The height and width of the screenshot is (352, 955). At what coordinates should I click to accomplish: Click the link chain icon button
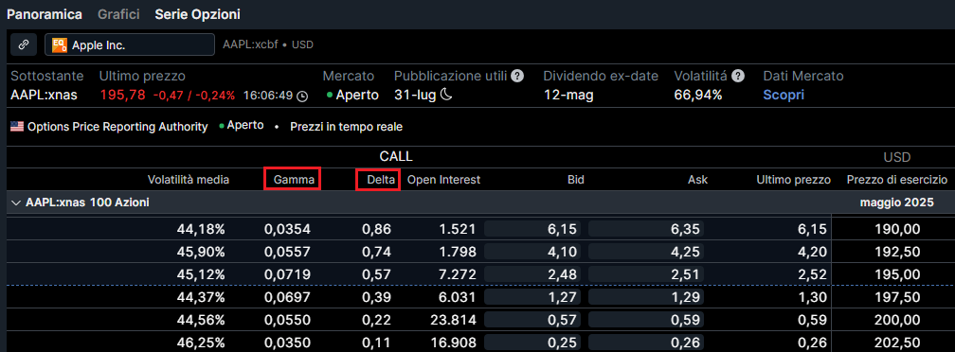(25, 45)
